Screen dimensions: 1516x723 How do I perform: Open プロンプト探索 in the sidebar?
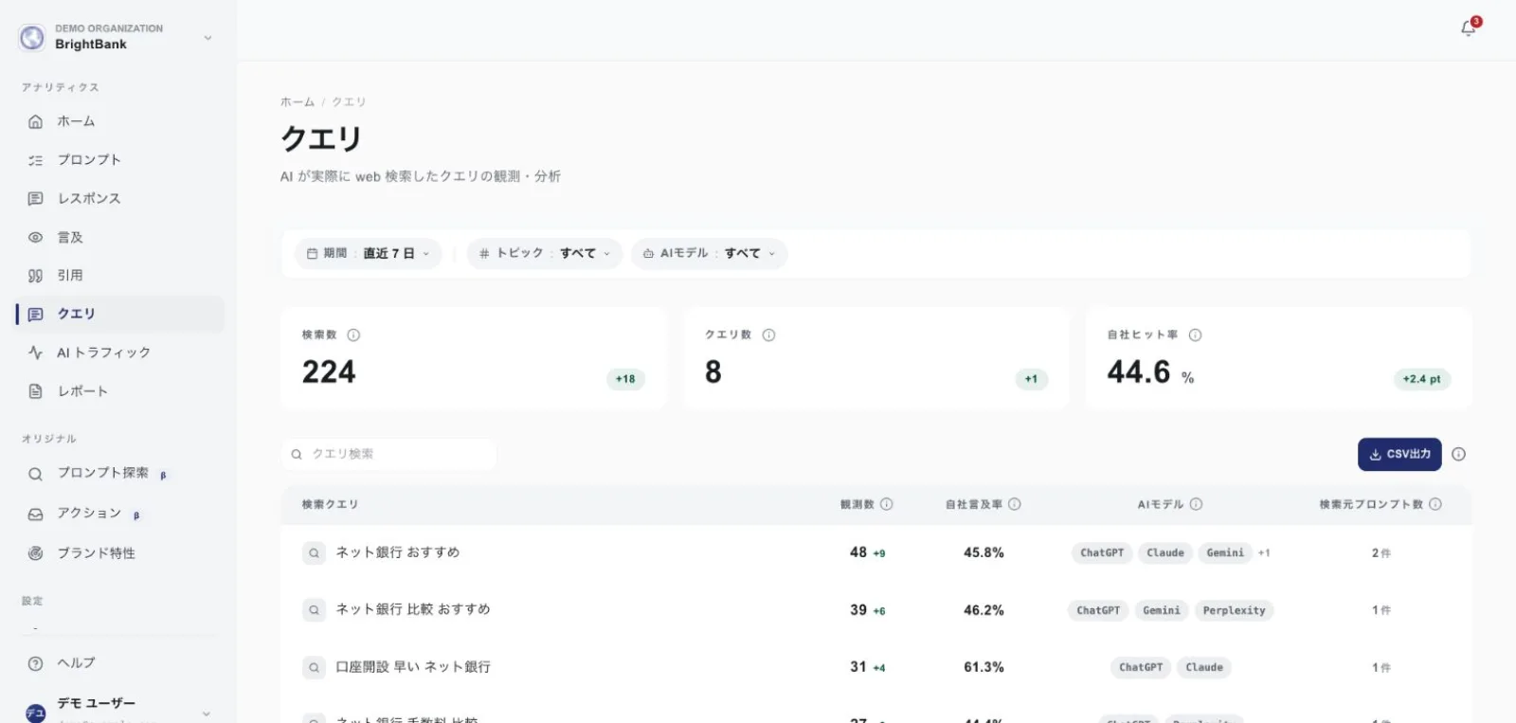pyautogui.click(x=120, y=473)
